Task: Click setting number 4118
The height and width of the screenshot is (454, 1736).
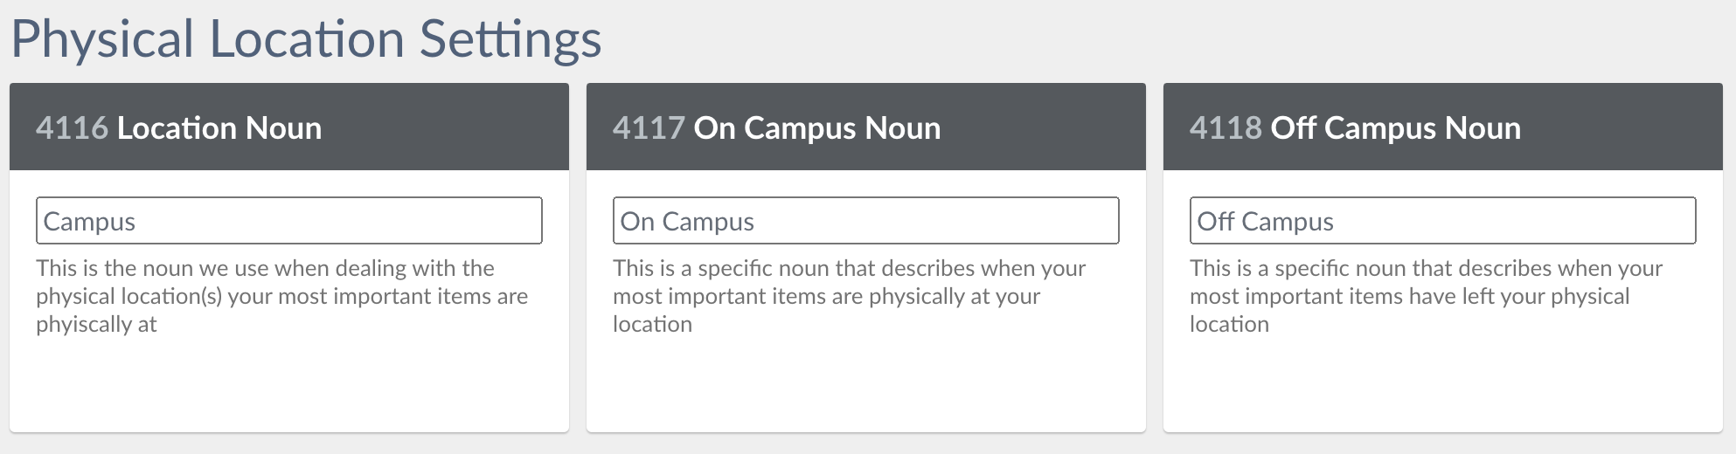Action: [1226, 128]
